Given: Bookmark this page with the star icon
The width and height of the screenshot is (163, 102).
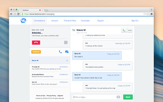Looking at the screenshot, I should tap(148, 14).
